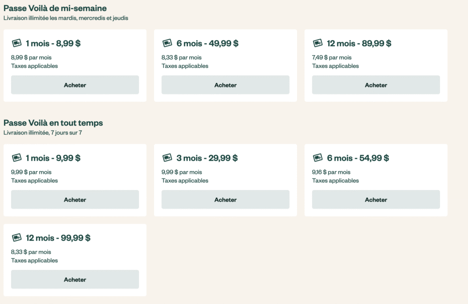This screenshot has width=468, height=304.
Task: Click delivery pass icon for 6 mois 54,99 $
Action: [x=318, y=158]
